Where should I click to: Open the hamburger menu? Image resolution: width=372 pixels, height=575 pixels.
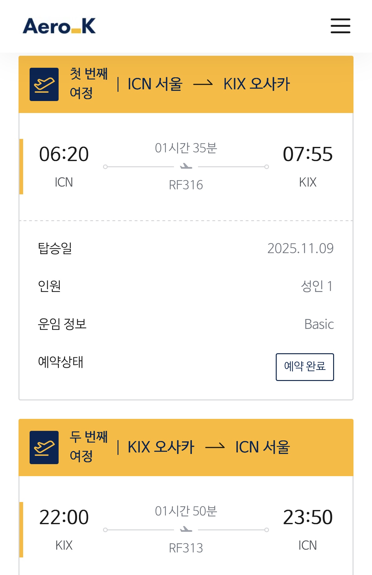click(340, 26)
